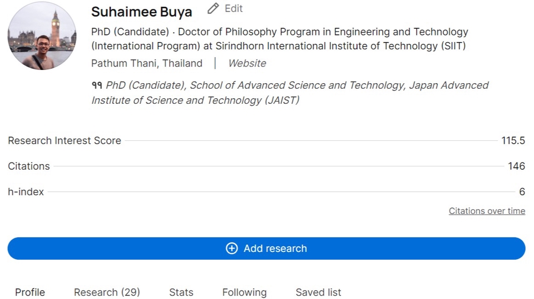534x299 pixels.
Task: Click the Research Interest Score value 115.5
Action: [x=513, y=141]
